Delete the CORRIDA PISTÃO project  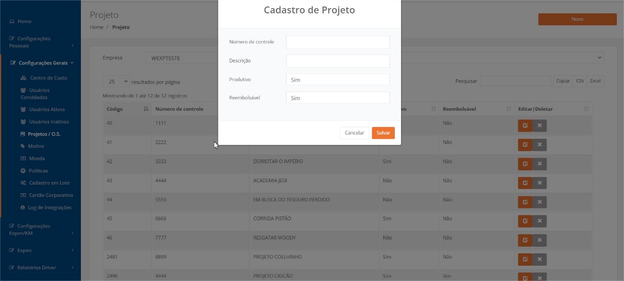[540, 221]
